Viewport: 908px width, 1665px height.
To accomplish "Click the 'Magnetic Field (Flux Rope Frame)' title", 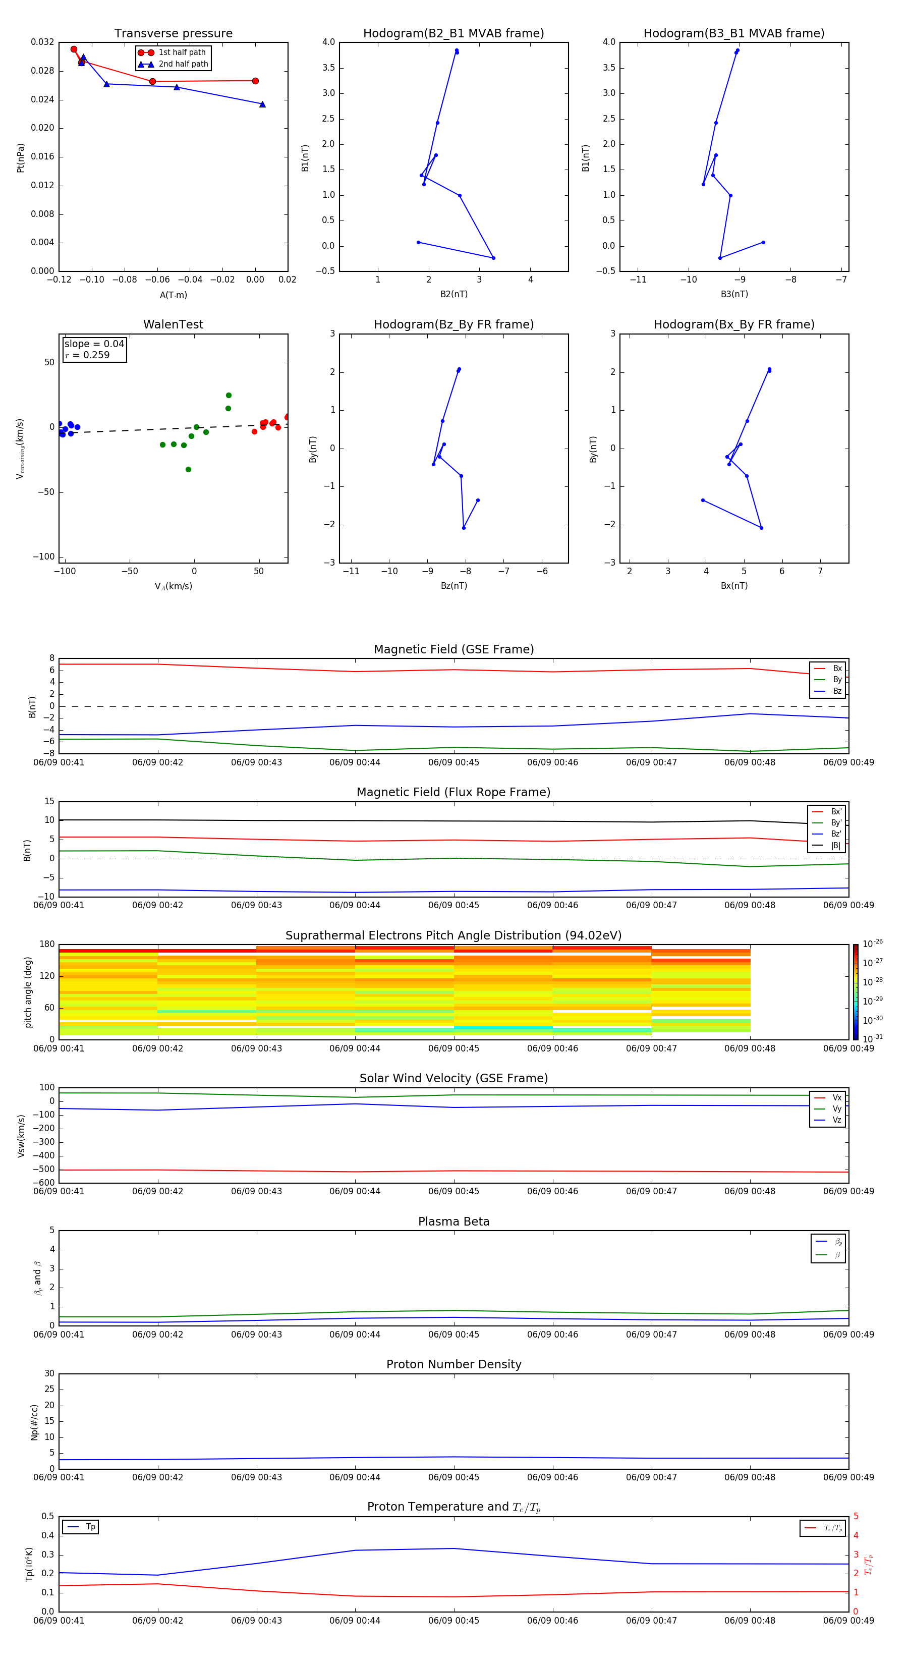I will click(x=453, y=793).
